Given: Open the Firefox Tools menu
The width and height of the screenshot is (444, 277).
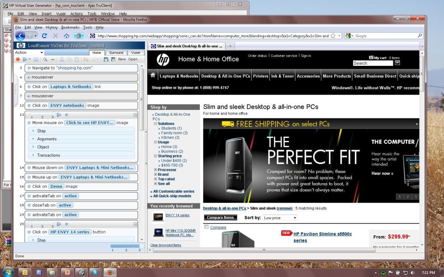Looking at the screenshot, I should [x=87, y=27].
